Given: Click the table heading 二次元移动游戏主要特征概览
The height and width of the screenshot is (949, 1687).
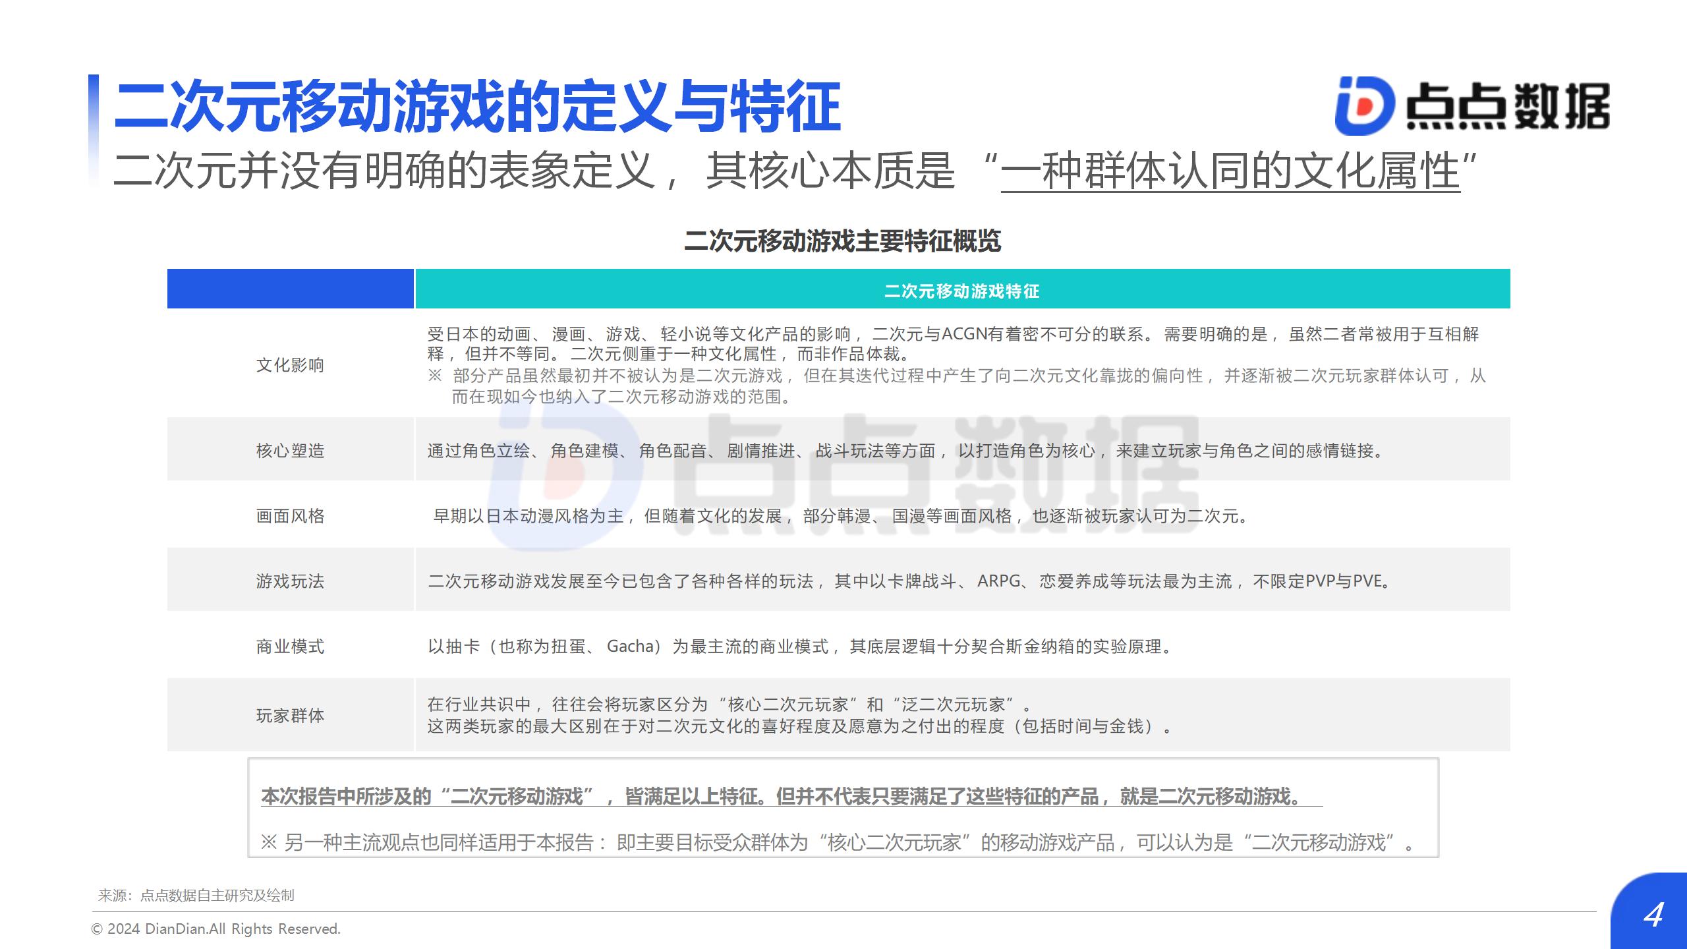Looking at the screenshot, I should click(842, 241).
